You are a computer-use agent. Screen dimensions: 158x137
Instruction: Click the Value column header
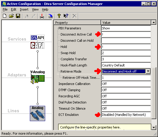pos(126,23)
